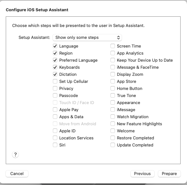
Task: Uncheck the Language checkbox
Action: 55,46
